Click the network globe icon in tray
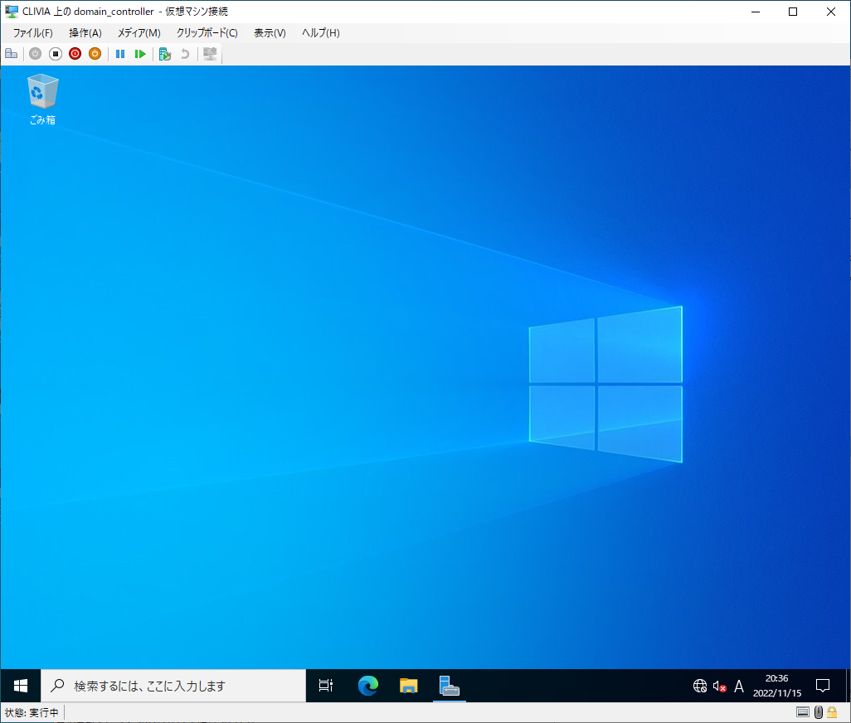The height and width of the screenshot is (723, 851). pyautogui.click(x=700, y=687)
